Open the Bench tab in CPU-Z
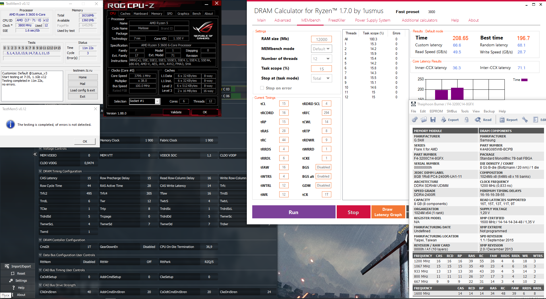546x299 pixels. [x=197, y=14]
